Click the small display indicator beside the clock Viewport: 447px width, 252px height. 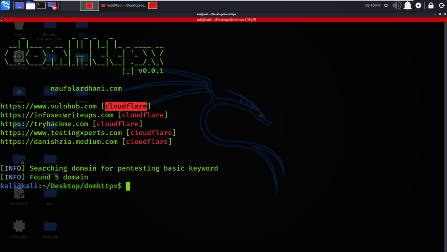386,5
